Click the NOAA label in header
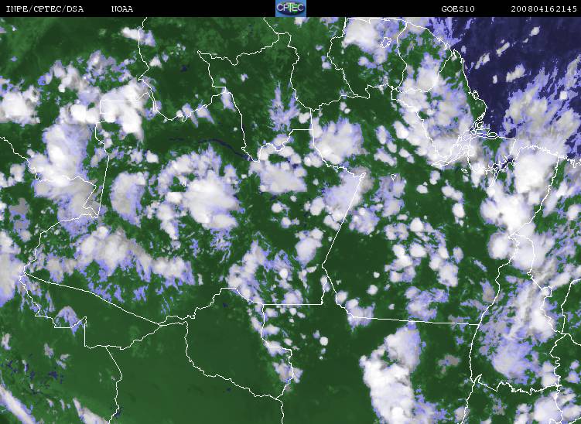The image size is (581, 424). pyautogui.click(x=122, y=9)
